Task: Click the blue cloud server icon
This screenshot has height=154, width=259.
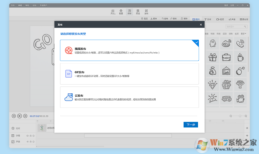Action: pos(69,97)
